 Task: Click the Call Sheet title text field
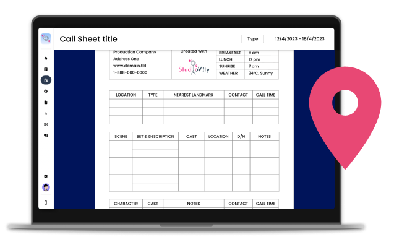tap(88, 39)
